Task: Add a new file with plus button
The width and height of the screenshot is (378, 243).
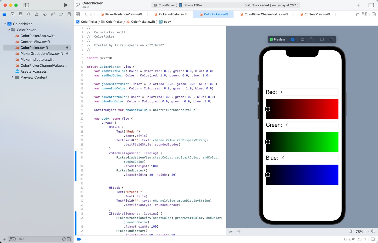Action: click(5, 239)
